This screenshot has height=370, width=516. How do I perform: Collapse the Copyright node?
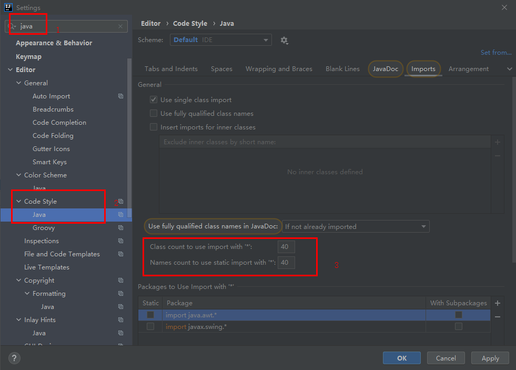pyautogui.click(x=19, y=280)
